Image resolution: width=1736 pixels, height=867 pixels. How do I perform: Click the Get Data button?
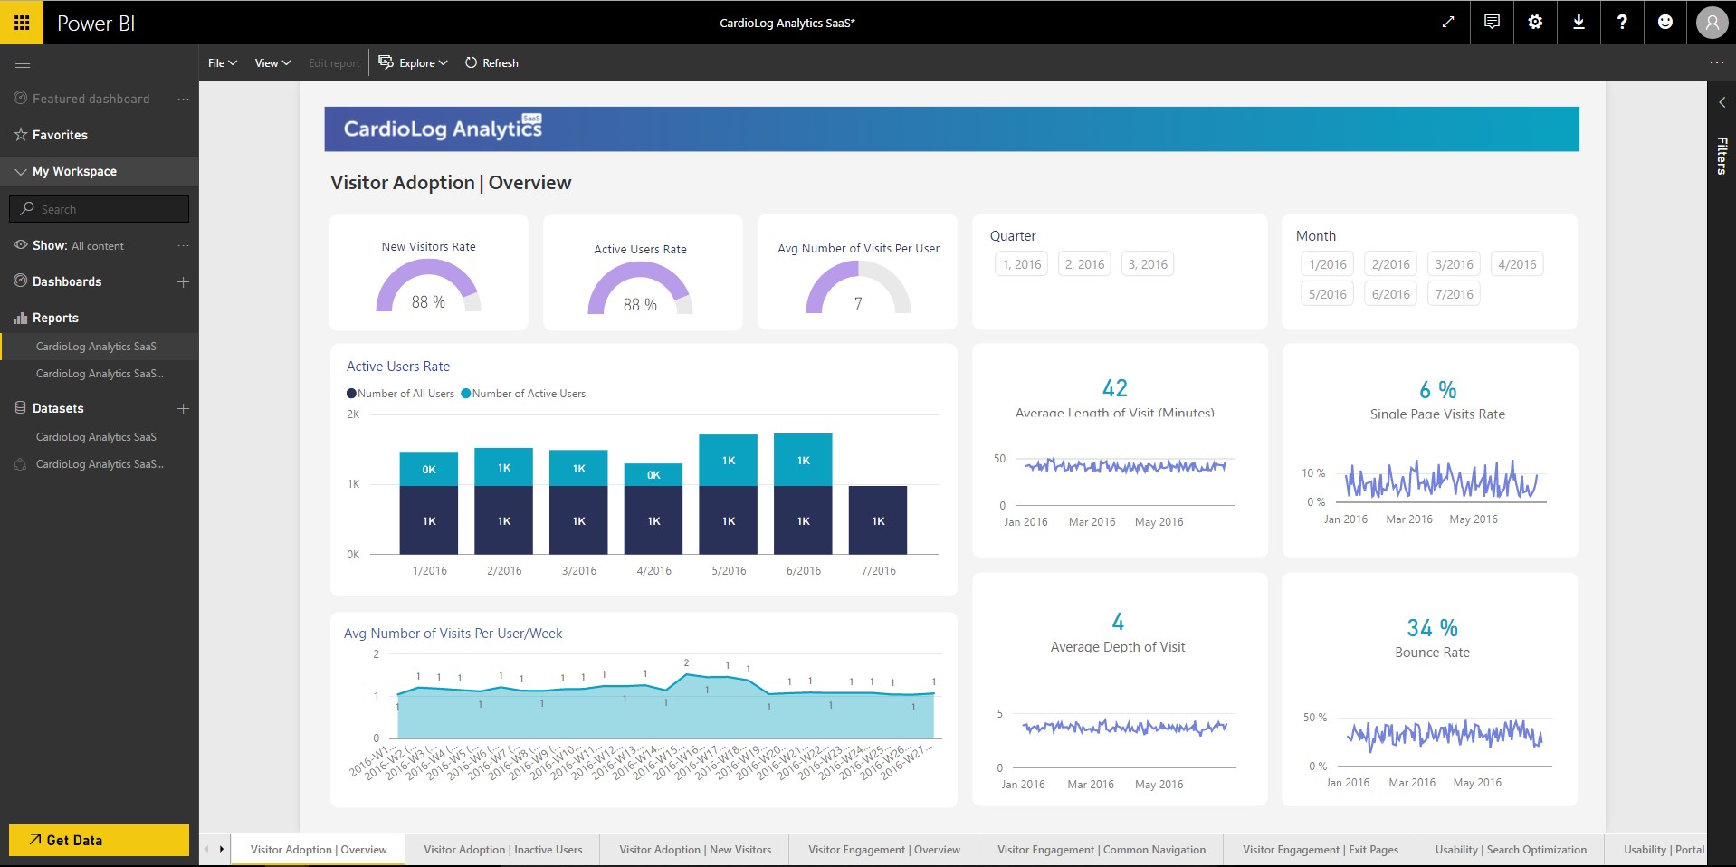[100, 840]
